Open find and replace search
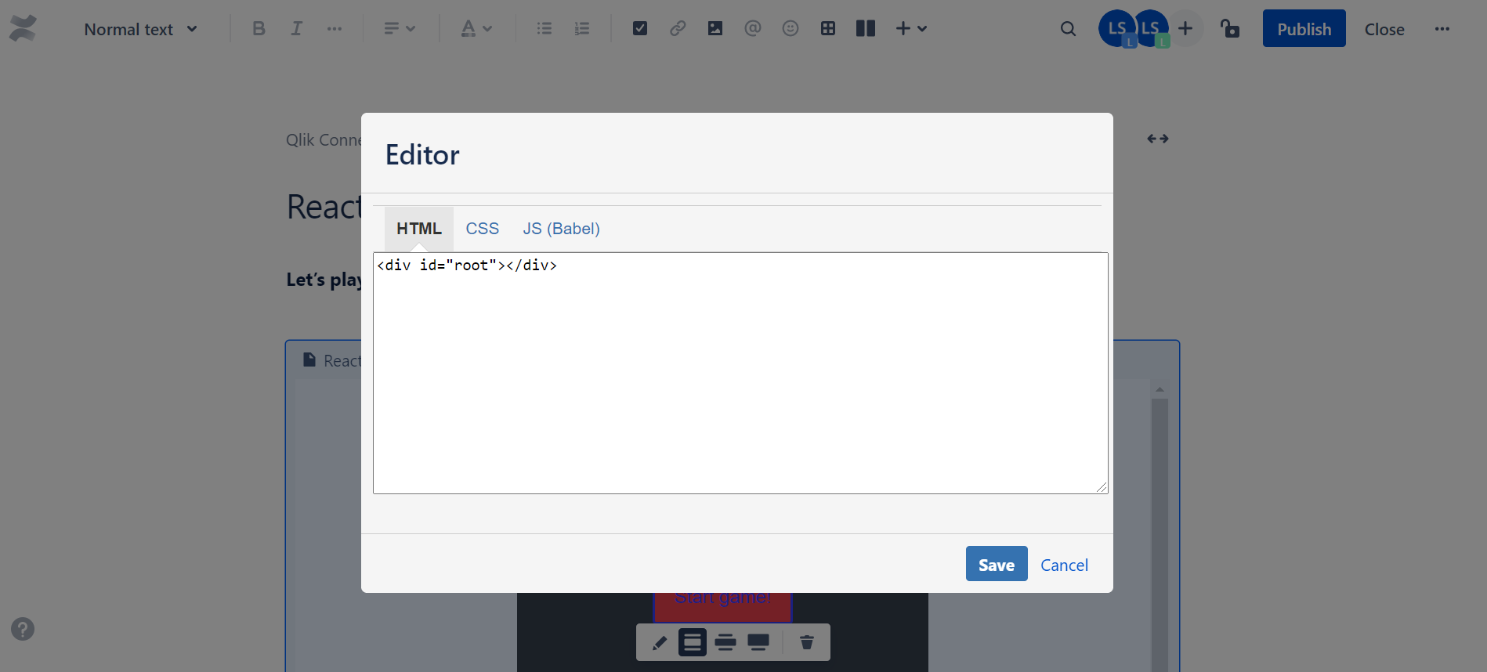 1068,29
